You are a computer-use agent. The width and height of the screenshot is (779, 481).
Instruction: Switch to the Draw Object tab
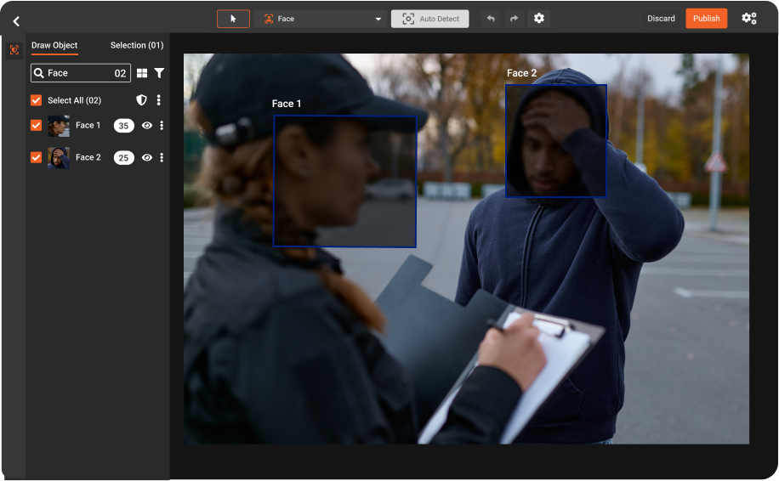click(x=54, y=45)
